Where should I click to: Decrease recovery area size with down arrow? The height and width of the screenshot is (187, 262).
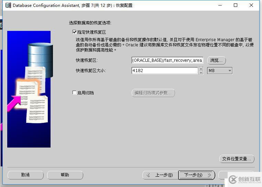click(x=201, y=72)
